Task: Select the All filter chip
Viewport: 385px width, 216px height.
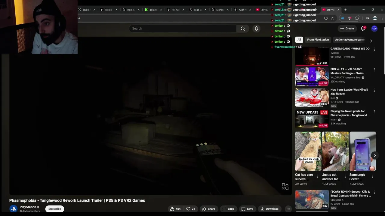Action: click(299, 40)
